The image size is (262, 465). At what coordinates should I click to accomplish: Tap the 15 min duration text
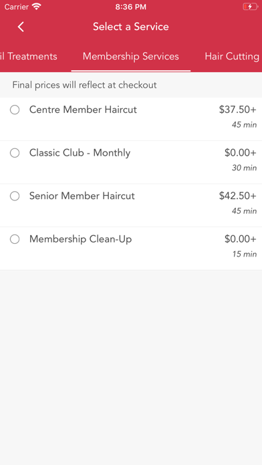245,254
